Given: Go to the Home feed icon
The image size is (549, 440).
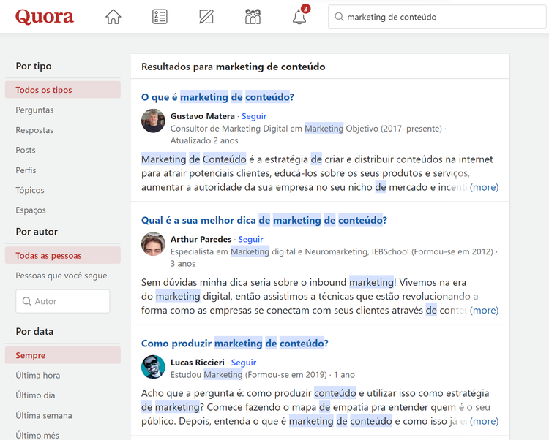Looking at the screenshot, I should (x=113, y=16).
